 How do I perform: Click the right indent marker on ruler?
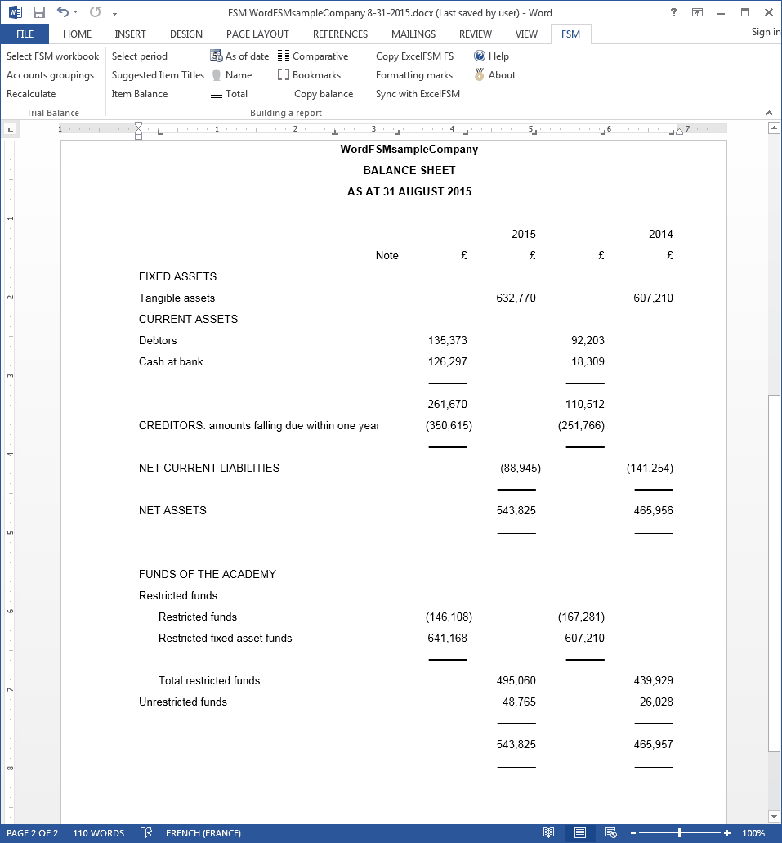(x=679, y=131)
